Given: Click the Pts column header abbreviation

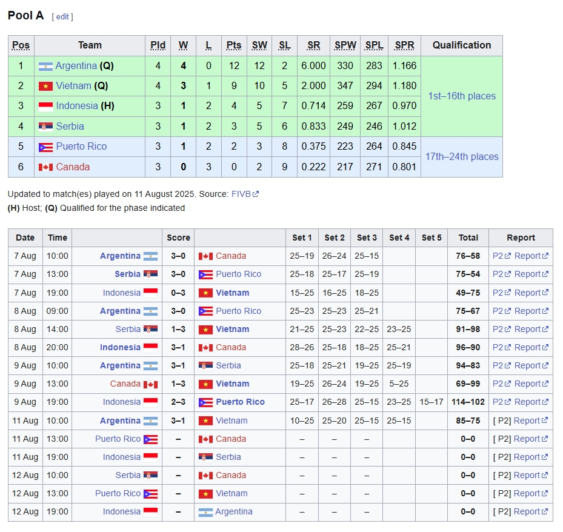Looking at the screenshot, I should pos(234,45).
